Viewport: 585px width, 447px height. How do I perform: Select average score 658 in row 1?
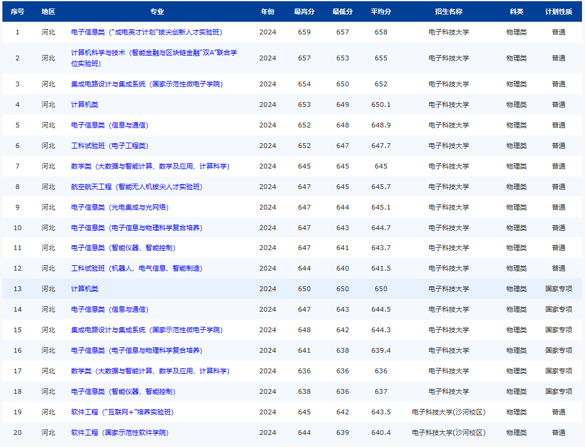[381, 32]
